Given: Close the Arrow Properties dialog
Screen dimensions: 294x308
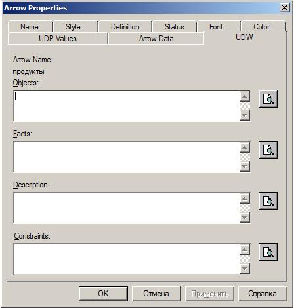Looking at the screenshot, I should (x=285, y=8).
